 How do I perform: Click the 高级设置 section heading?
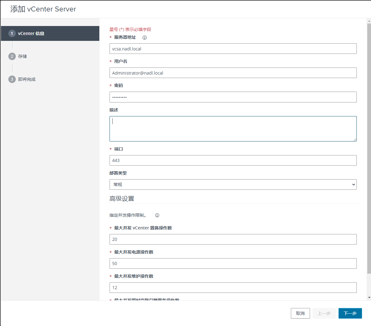122,198
